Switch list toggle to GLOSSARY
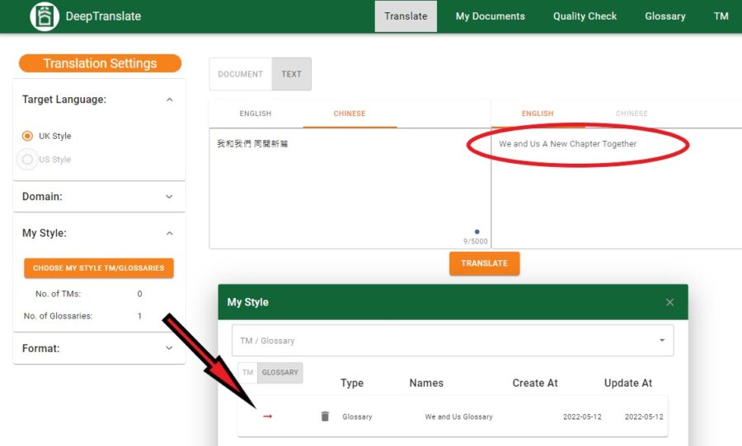Viewport: 742px width, 446px height. tap(280, 372)
